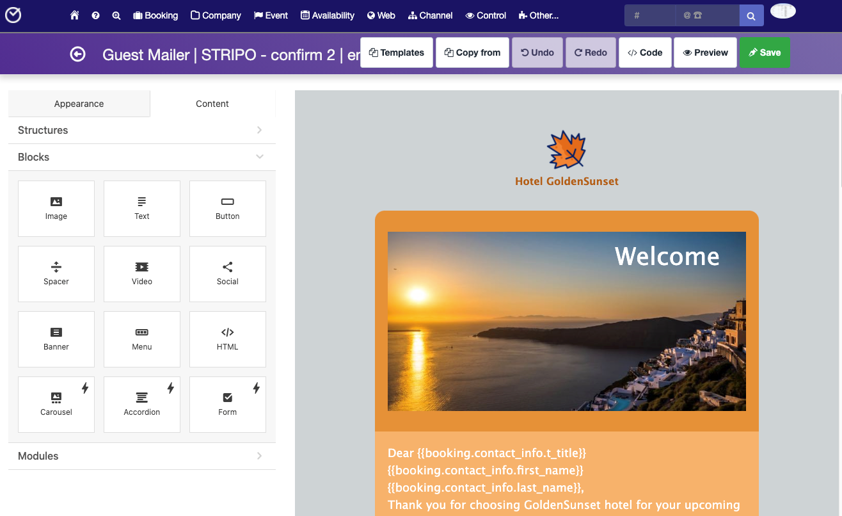Screen dimensions: 842x516
Task: Open the Web menu
Action: (381, 15)
